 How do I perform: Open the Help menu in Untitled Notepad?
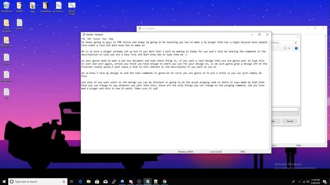tap(111, 39)
